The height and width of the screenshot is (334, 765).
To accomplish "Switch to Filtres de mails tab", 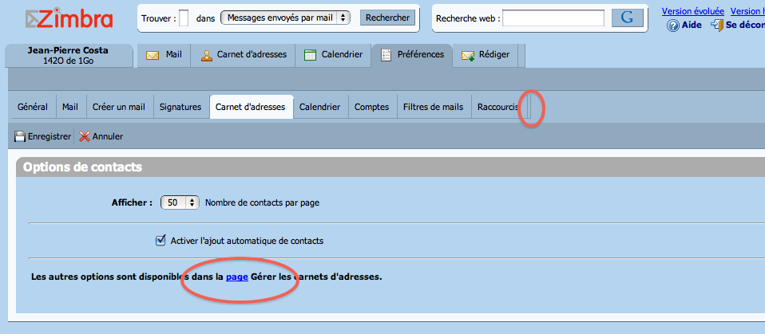I will [x=434, y=107].
